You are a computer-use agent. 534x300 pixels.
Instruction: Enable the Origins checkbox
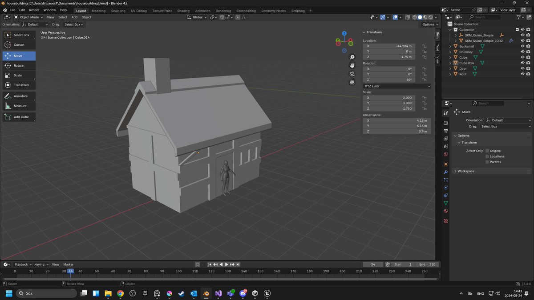(x=487, y=151)
